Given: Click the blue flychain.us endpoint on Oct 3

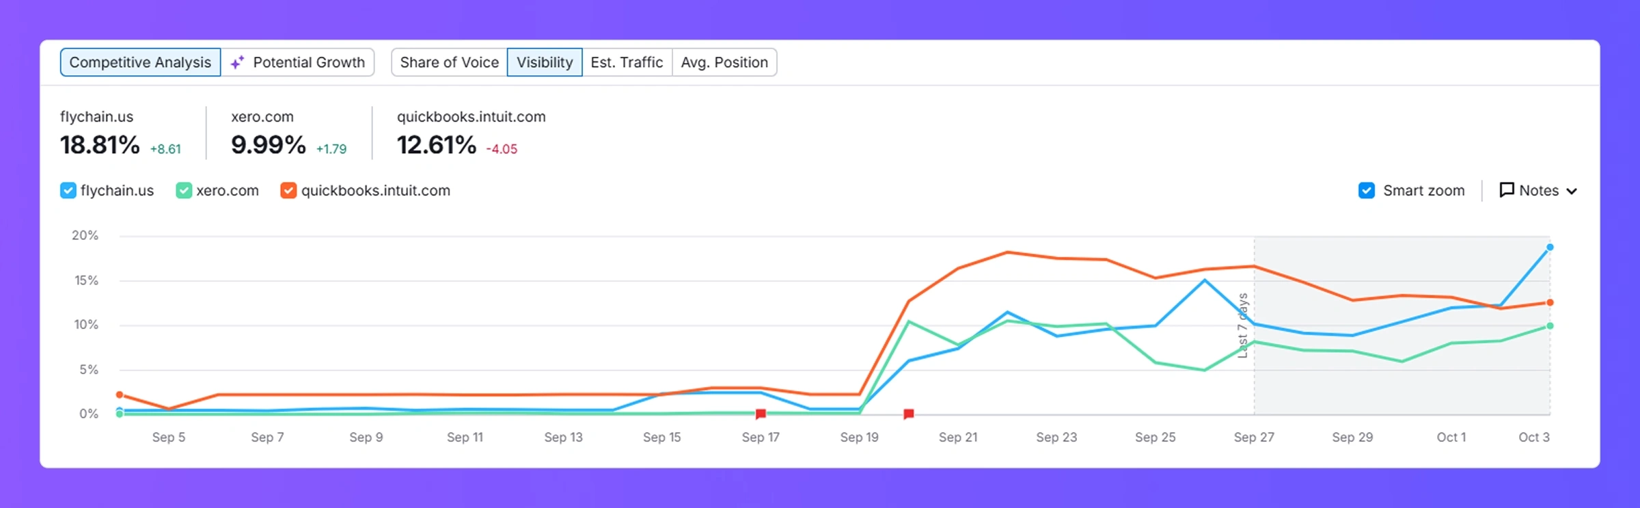Looking at the screenshot, I should tap(1550, 248).
